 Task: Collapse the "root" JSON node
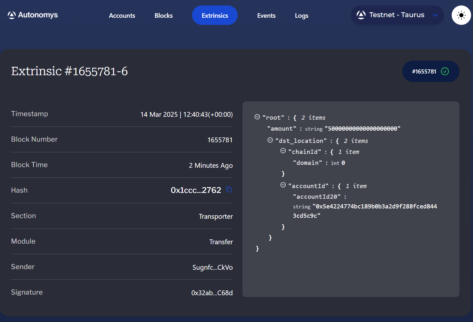[257, 117]
